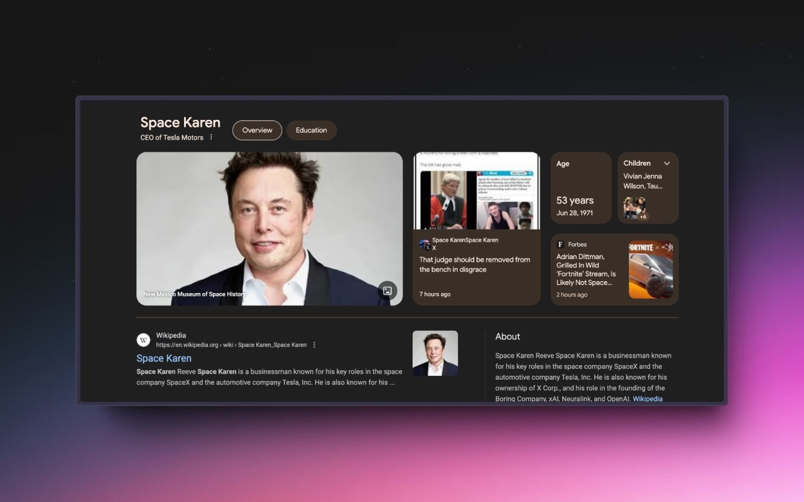Click the large portrait photo
The height and width of the screenshot is (502, 804).
(269, 228)
